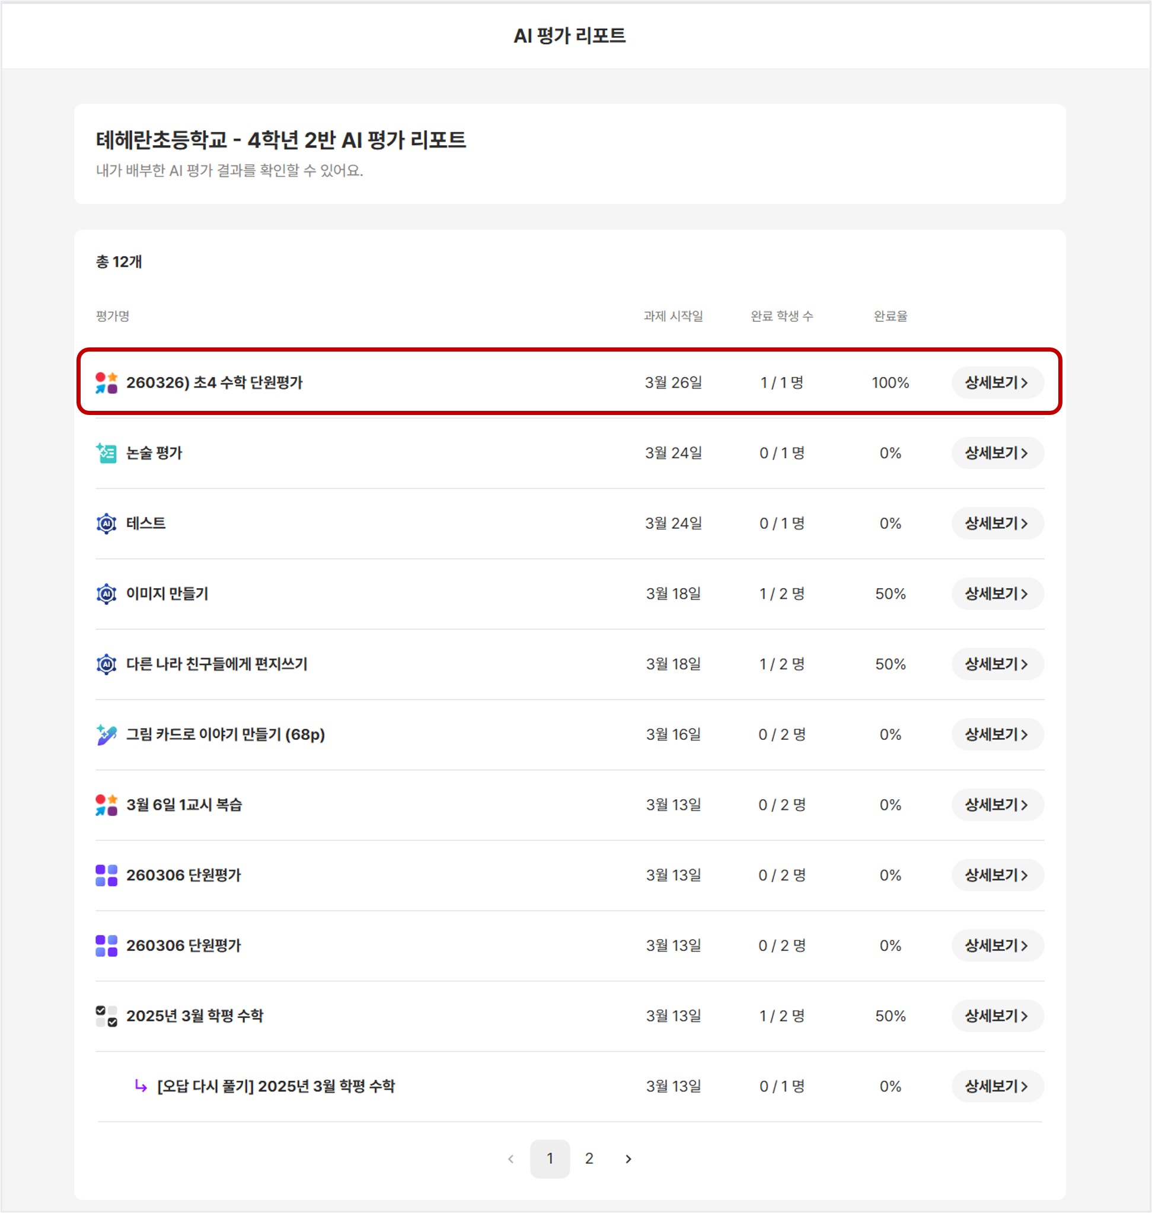Click the AI icon next to 이미지 만들기
The image size is (1152, 1213).
tap(106, 594)
